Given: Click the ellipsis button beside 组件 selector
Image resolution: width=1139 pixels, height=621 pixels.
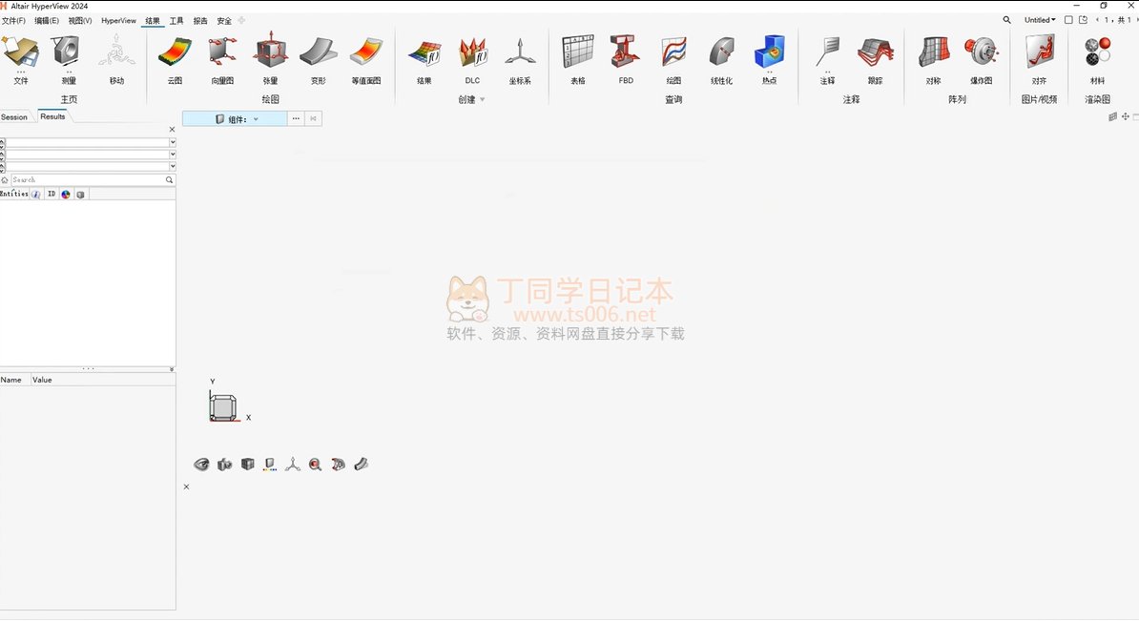Looking at the screenshot, I should [296, 118].
